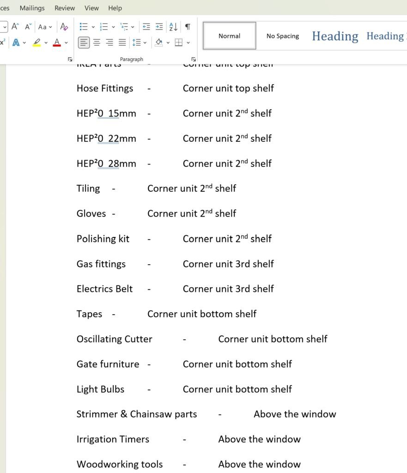407x473 pixels.
Task: Click the Irrigation Timers entry
Action: [x=113, y=439]
